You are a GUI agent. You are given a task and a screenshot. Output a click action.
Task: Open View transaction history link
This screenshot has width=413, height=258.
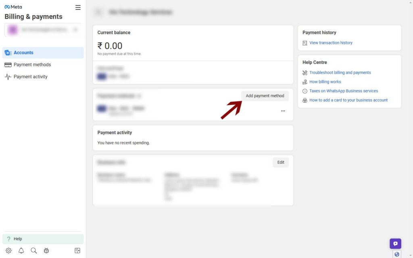331,43
